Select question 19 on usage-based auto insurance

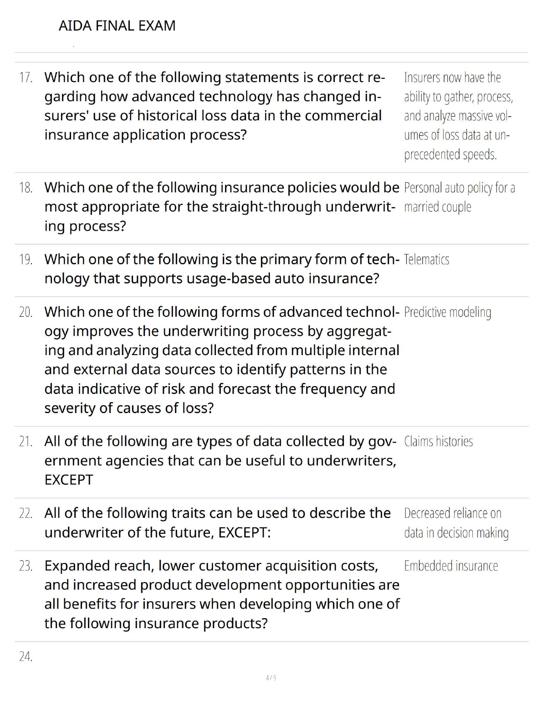click(x=221, y=269)
